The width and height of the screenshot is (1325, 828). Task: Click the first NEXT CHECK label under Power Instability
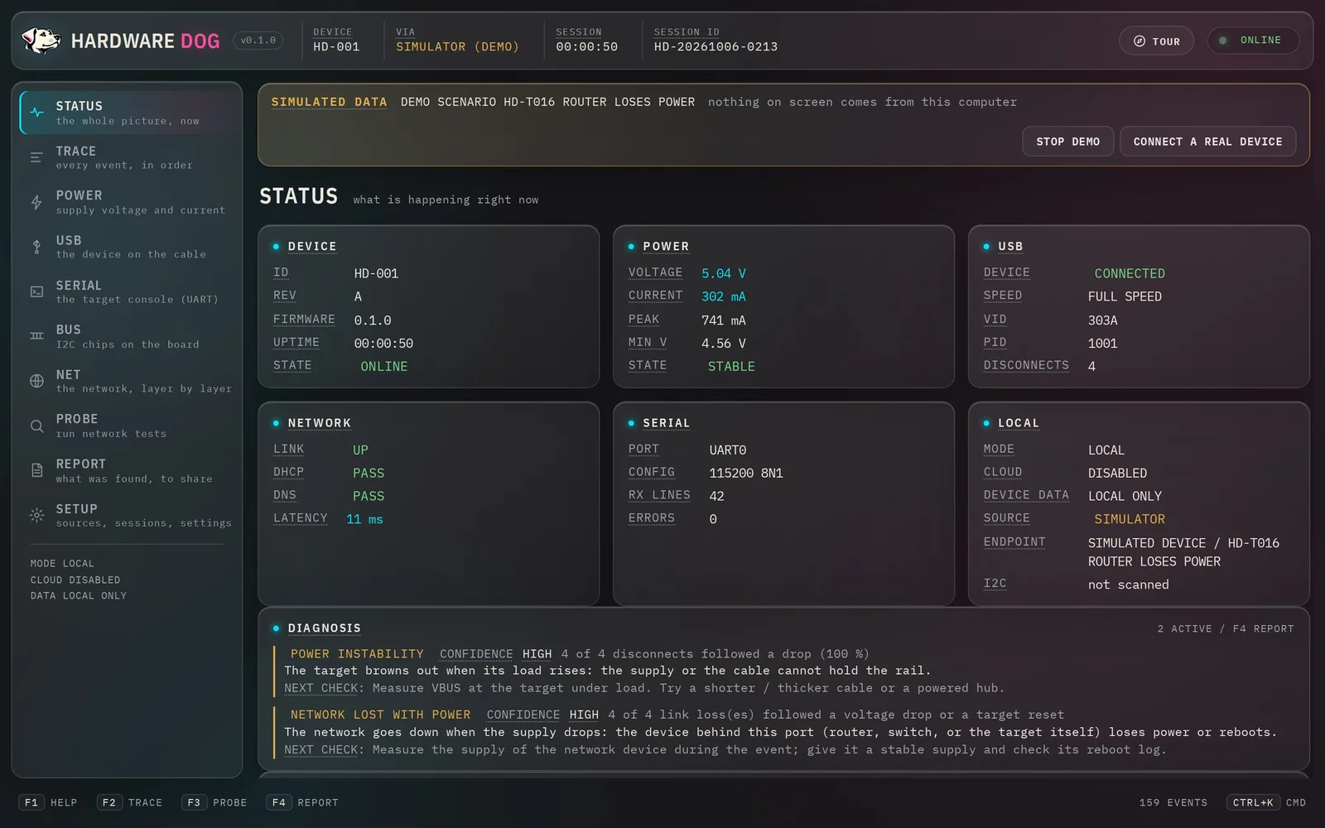pyautogui.click(x=322, y=688)
